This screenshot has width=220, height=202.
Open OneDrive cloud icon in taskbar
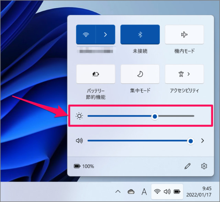131,191
